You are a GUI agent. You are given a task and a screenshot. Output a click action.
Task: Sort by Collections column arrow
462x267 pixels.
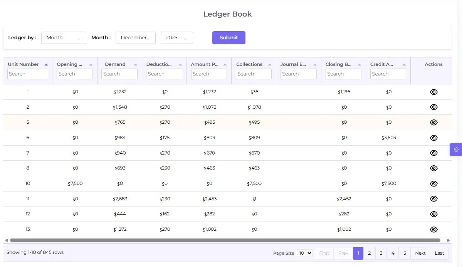[270, 65]
